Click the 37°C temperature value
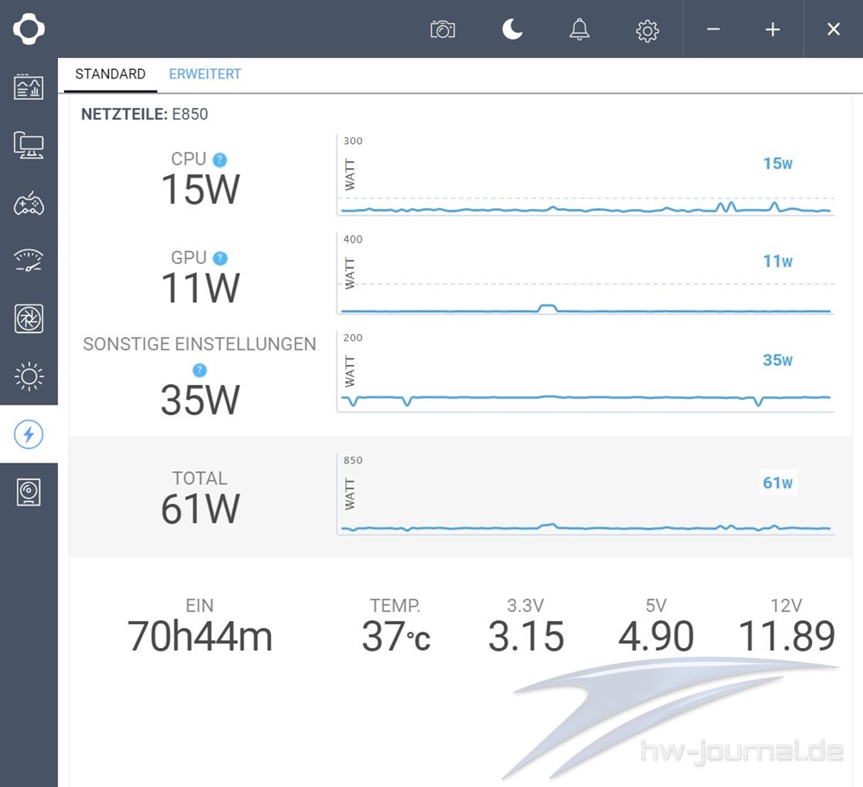Screen dimensions: 863x787 (x=396, y=637)
